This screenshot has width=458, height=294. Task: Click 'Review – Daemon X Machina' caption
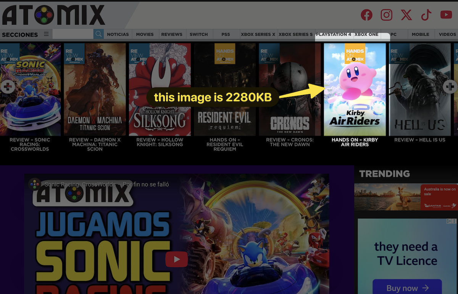[x=95, y=144]
